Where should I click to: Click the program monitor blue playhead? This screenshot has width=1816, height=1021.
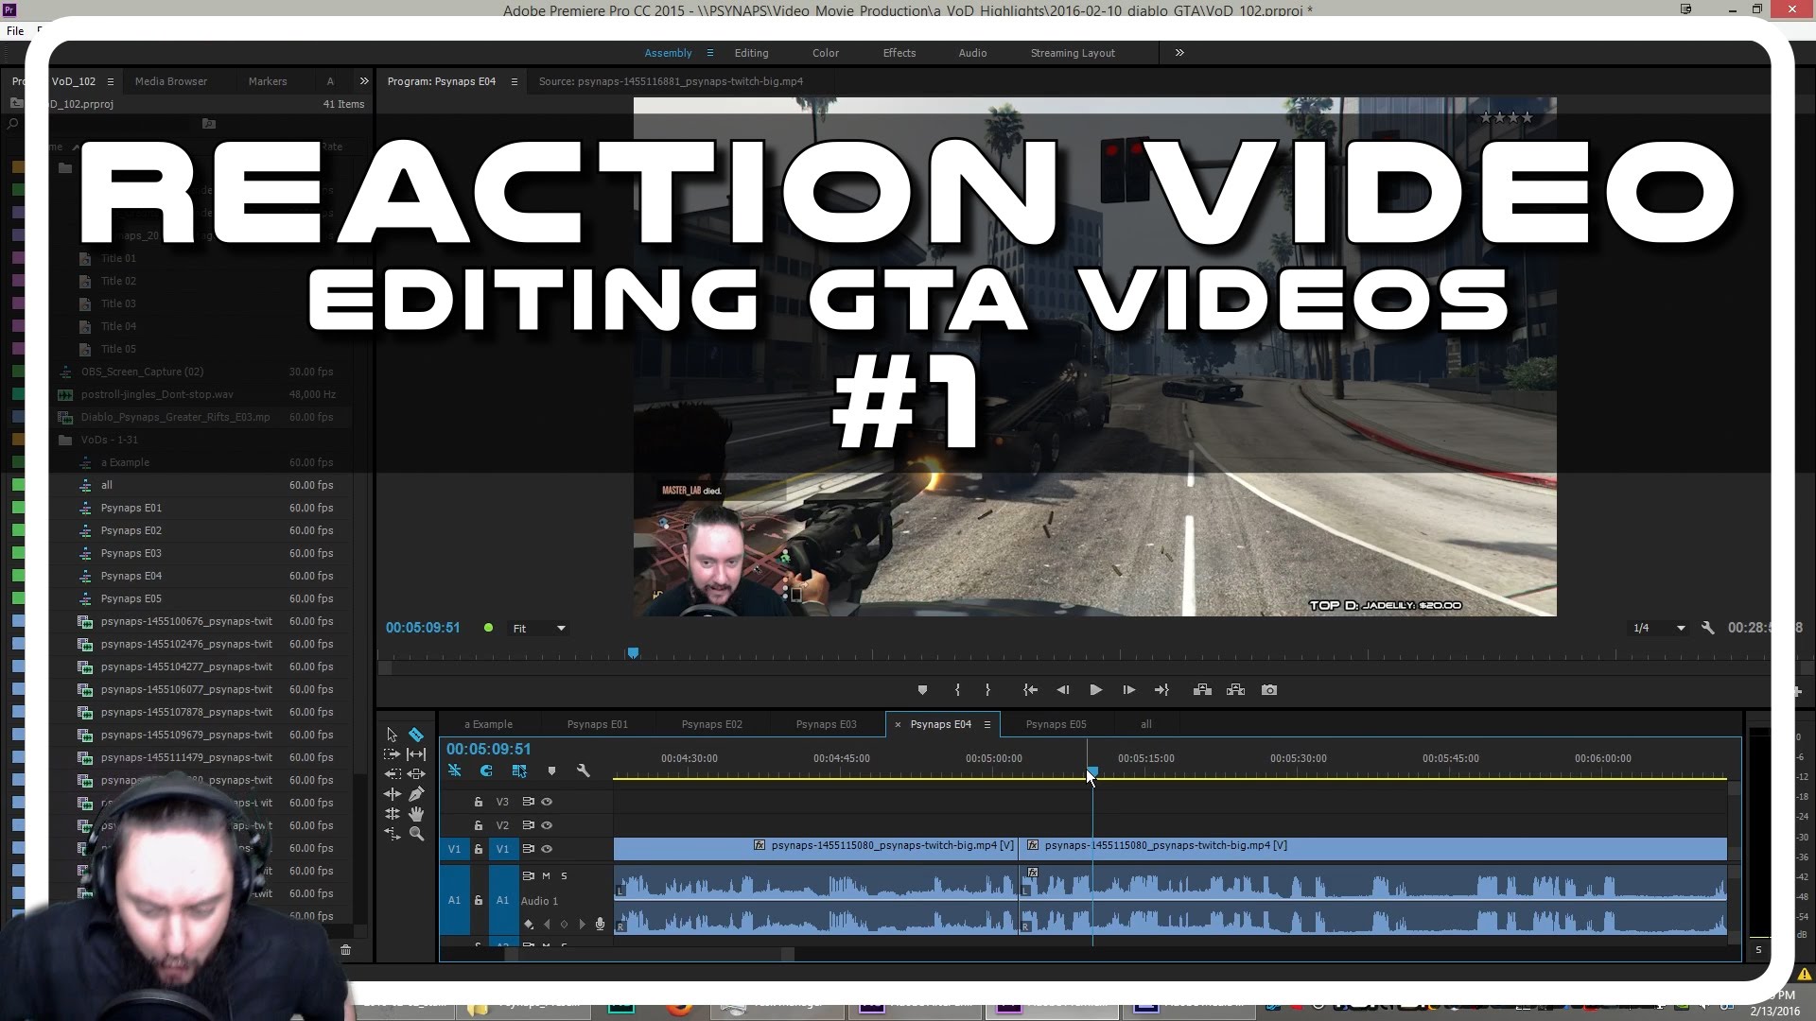(634, 653)
